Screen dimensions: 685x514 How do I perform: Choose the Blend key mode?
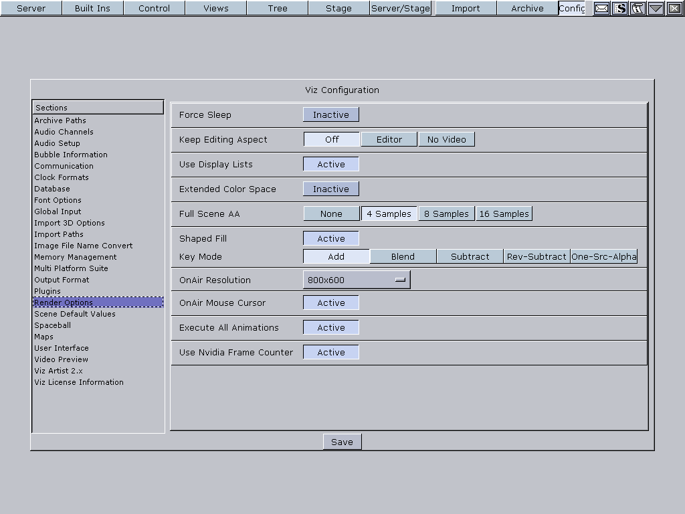(x=402, y=256)
